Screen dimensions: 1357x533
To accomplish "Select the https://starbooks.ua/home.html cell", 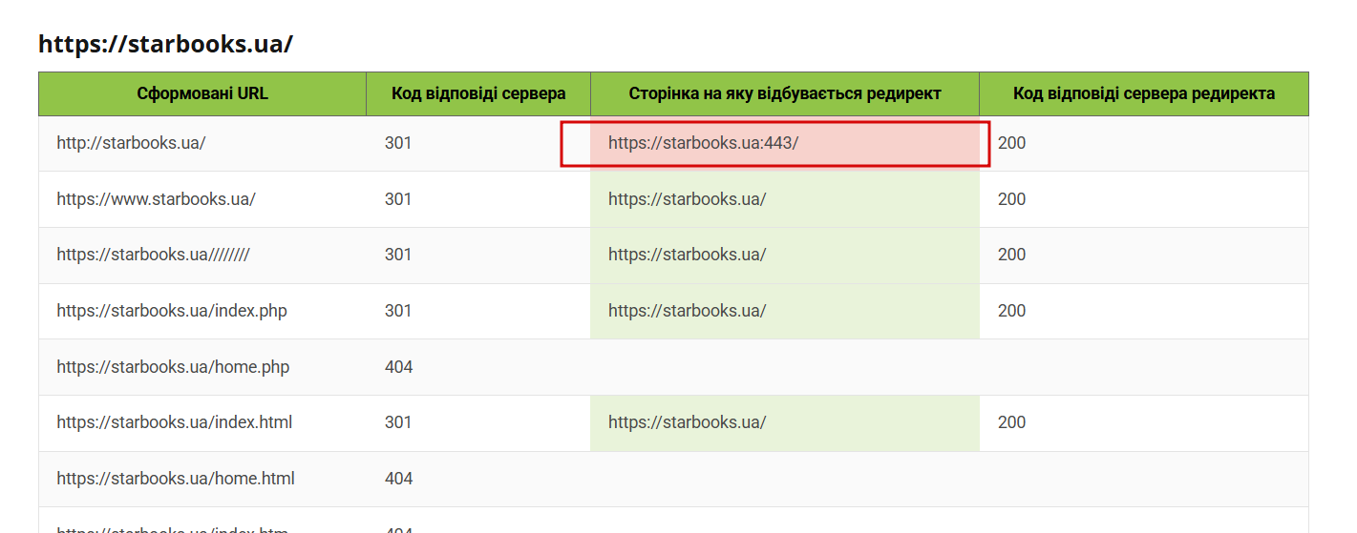I will click(x=202, y=479).
